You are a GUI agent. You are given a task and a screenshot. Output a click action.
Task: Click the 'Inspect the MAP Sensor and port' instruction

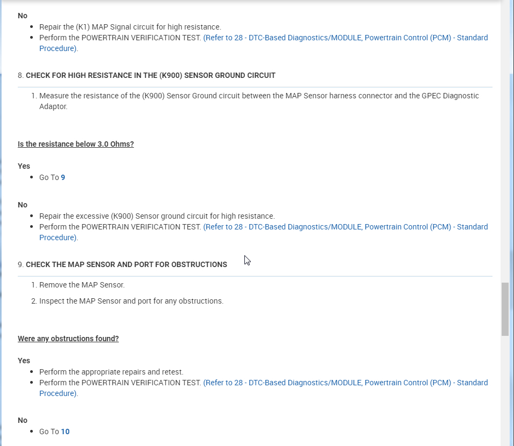pos(131,301)
